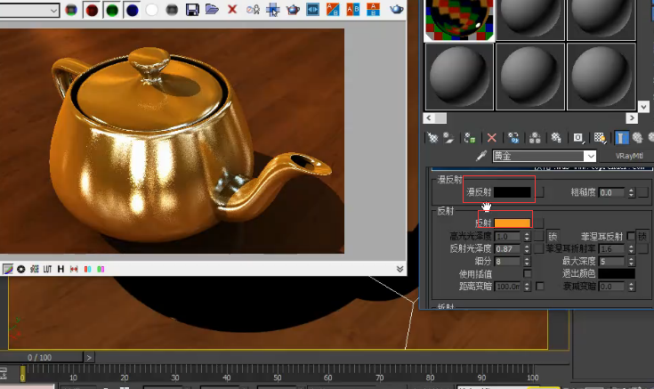The width and height of the screenshot is (654, 389).
Task: Toggle the blue channel button
Action: tap(132, 10)
